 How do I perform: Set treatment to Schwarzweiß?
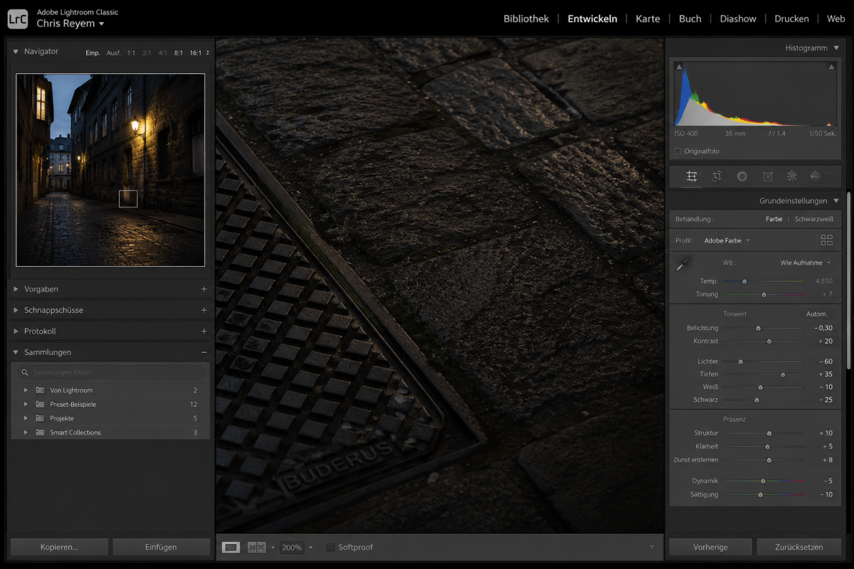[x=813, y=219]
